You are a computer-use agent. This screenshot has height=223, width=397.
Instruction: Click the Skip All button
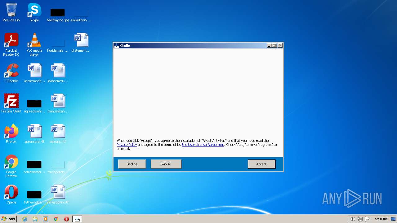point(166,164)
